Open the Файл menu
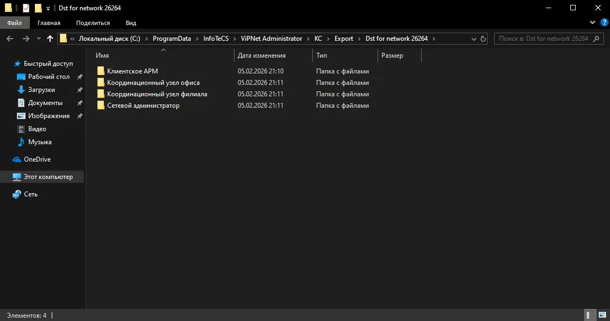The height and width of the screenshot is (321, 610). click(15, 23)
